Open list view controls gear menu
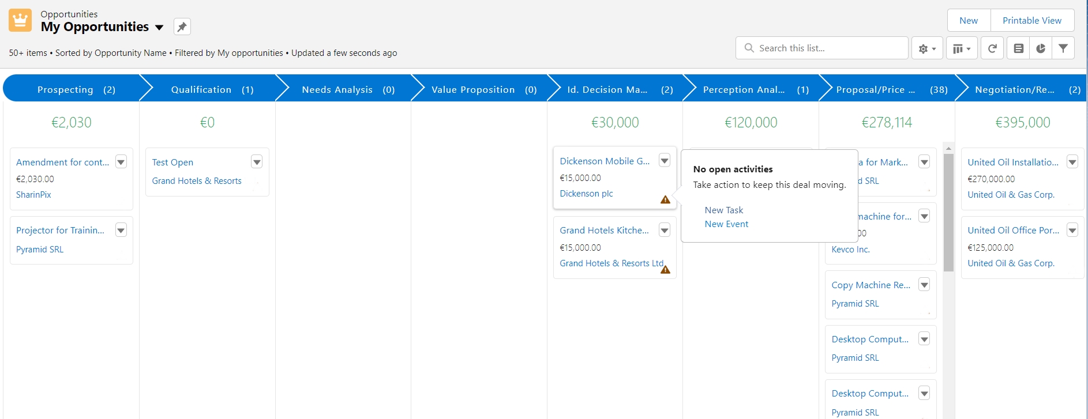This screenshot has height=419, width=1088. point(927,48)
